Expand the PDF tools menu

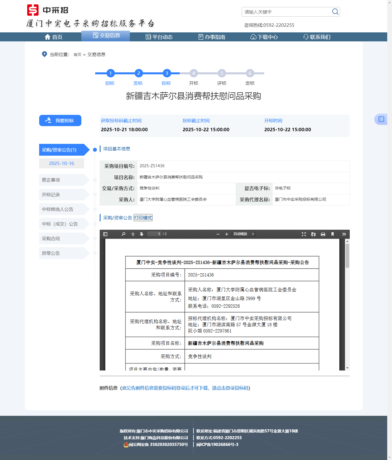(x=344, y=234)
